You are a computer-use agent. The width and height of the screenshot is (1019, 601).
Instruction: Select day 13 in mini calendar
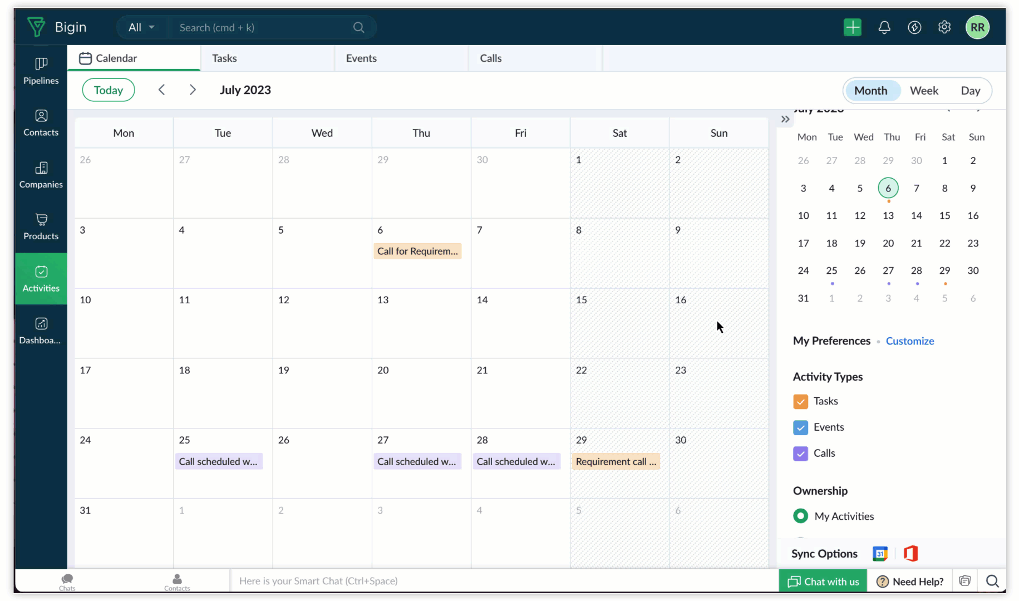888,215
